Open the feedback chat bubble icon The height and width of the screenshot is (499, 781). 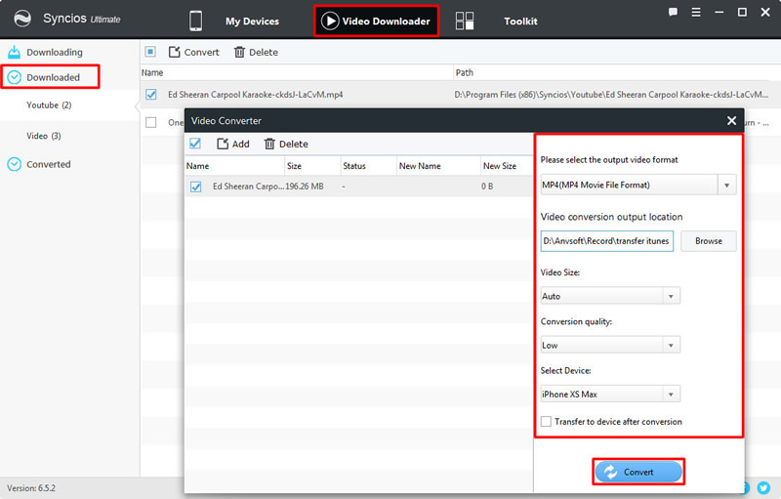[673, 12]
